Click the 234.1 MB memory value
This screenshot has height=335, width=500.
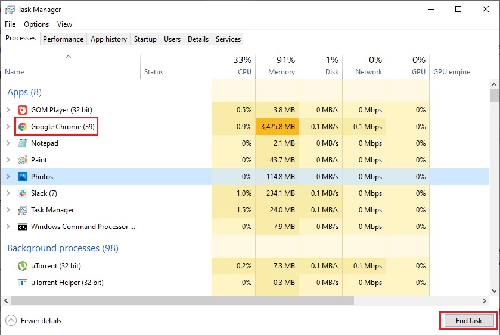[x=281, y=193]
